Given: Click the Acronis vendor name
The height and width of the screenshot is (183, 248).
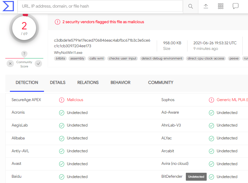Looking at the screenshot, I should pos(18,112).
